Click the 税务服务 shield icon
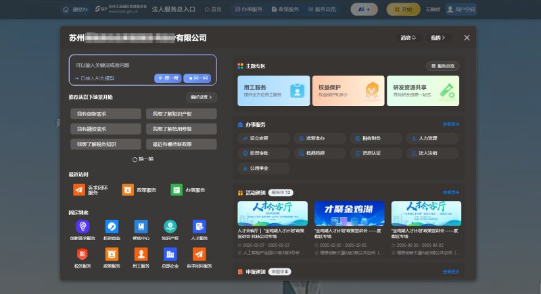The width and height of the screenshot is (541, 294). pyautogui.click(x=83, y=254)
